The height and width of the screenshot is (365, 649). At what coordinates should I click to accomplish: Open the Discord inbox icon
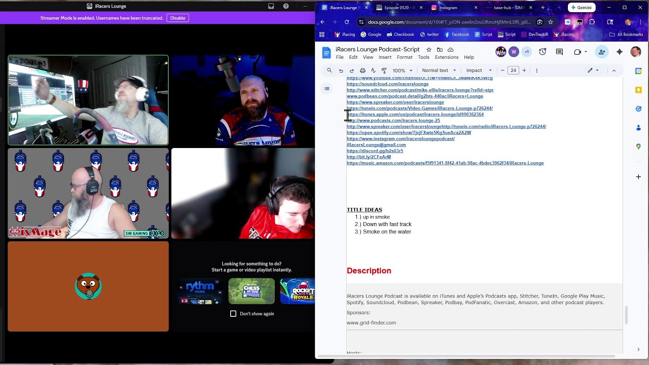pos(271,6)
